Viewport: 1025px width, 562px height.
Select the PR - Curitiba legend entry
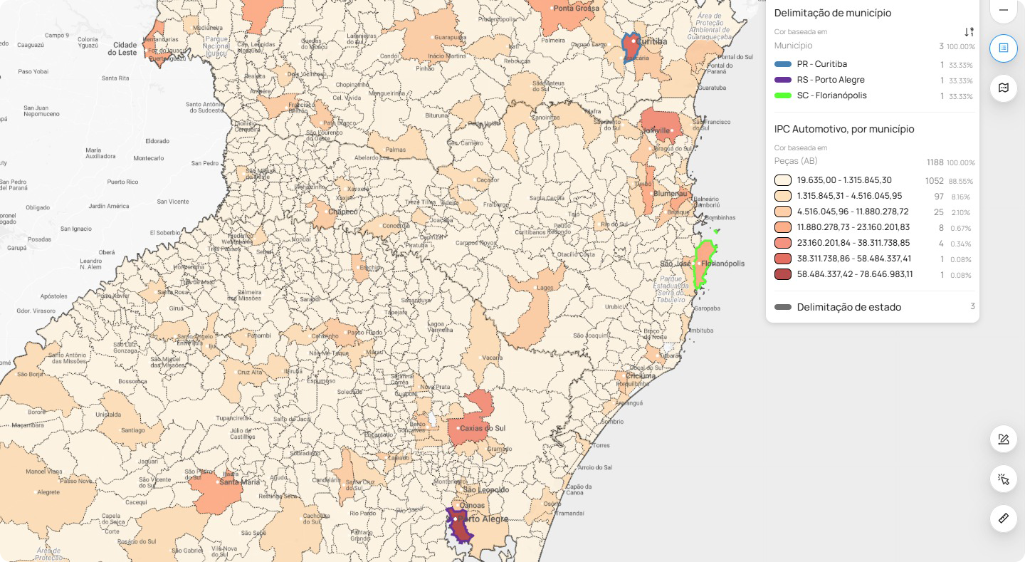coord(822,64)
